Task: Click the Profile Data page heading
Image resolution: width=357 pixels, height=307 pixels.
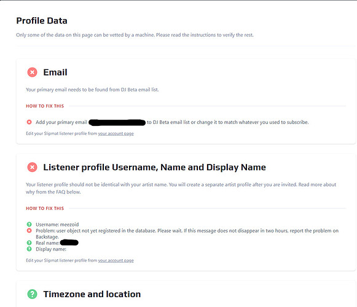Action: pyautogui.click(x=42, y=21)
